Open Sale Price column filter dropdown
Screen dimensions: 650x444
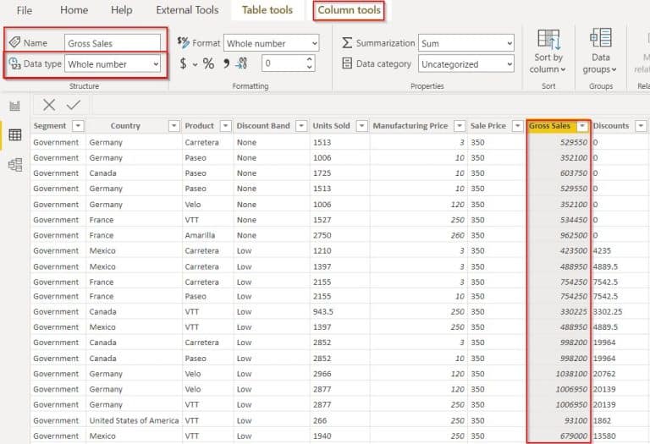(x=517, y=125)
